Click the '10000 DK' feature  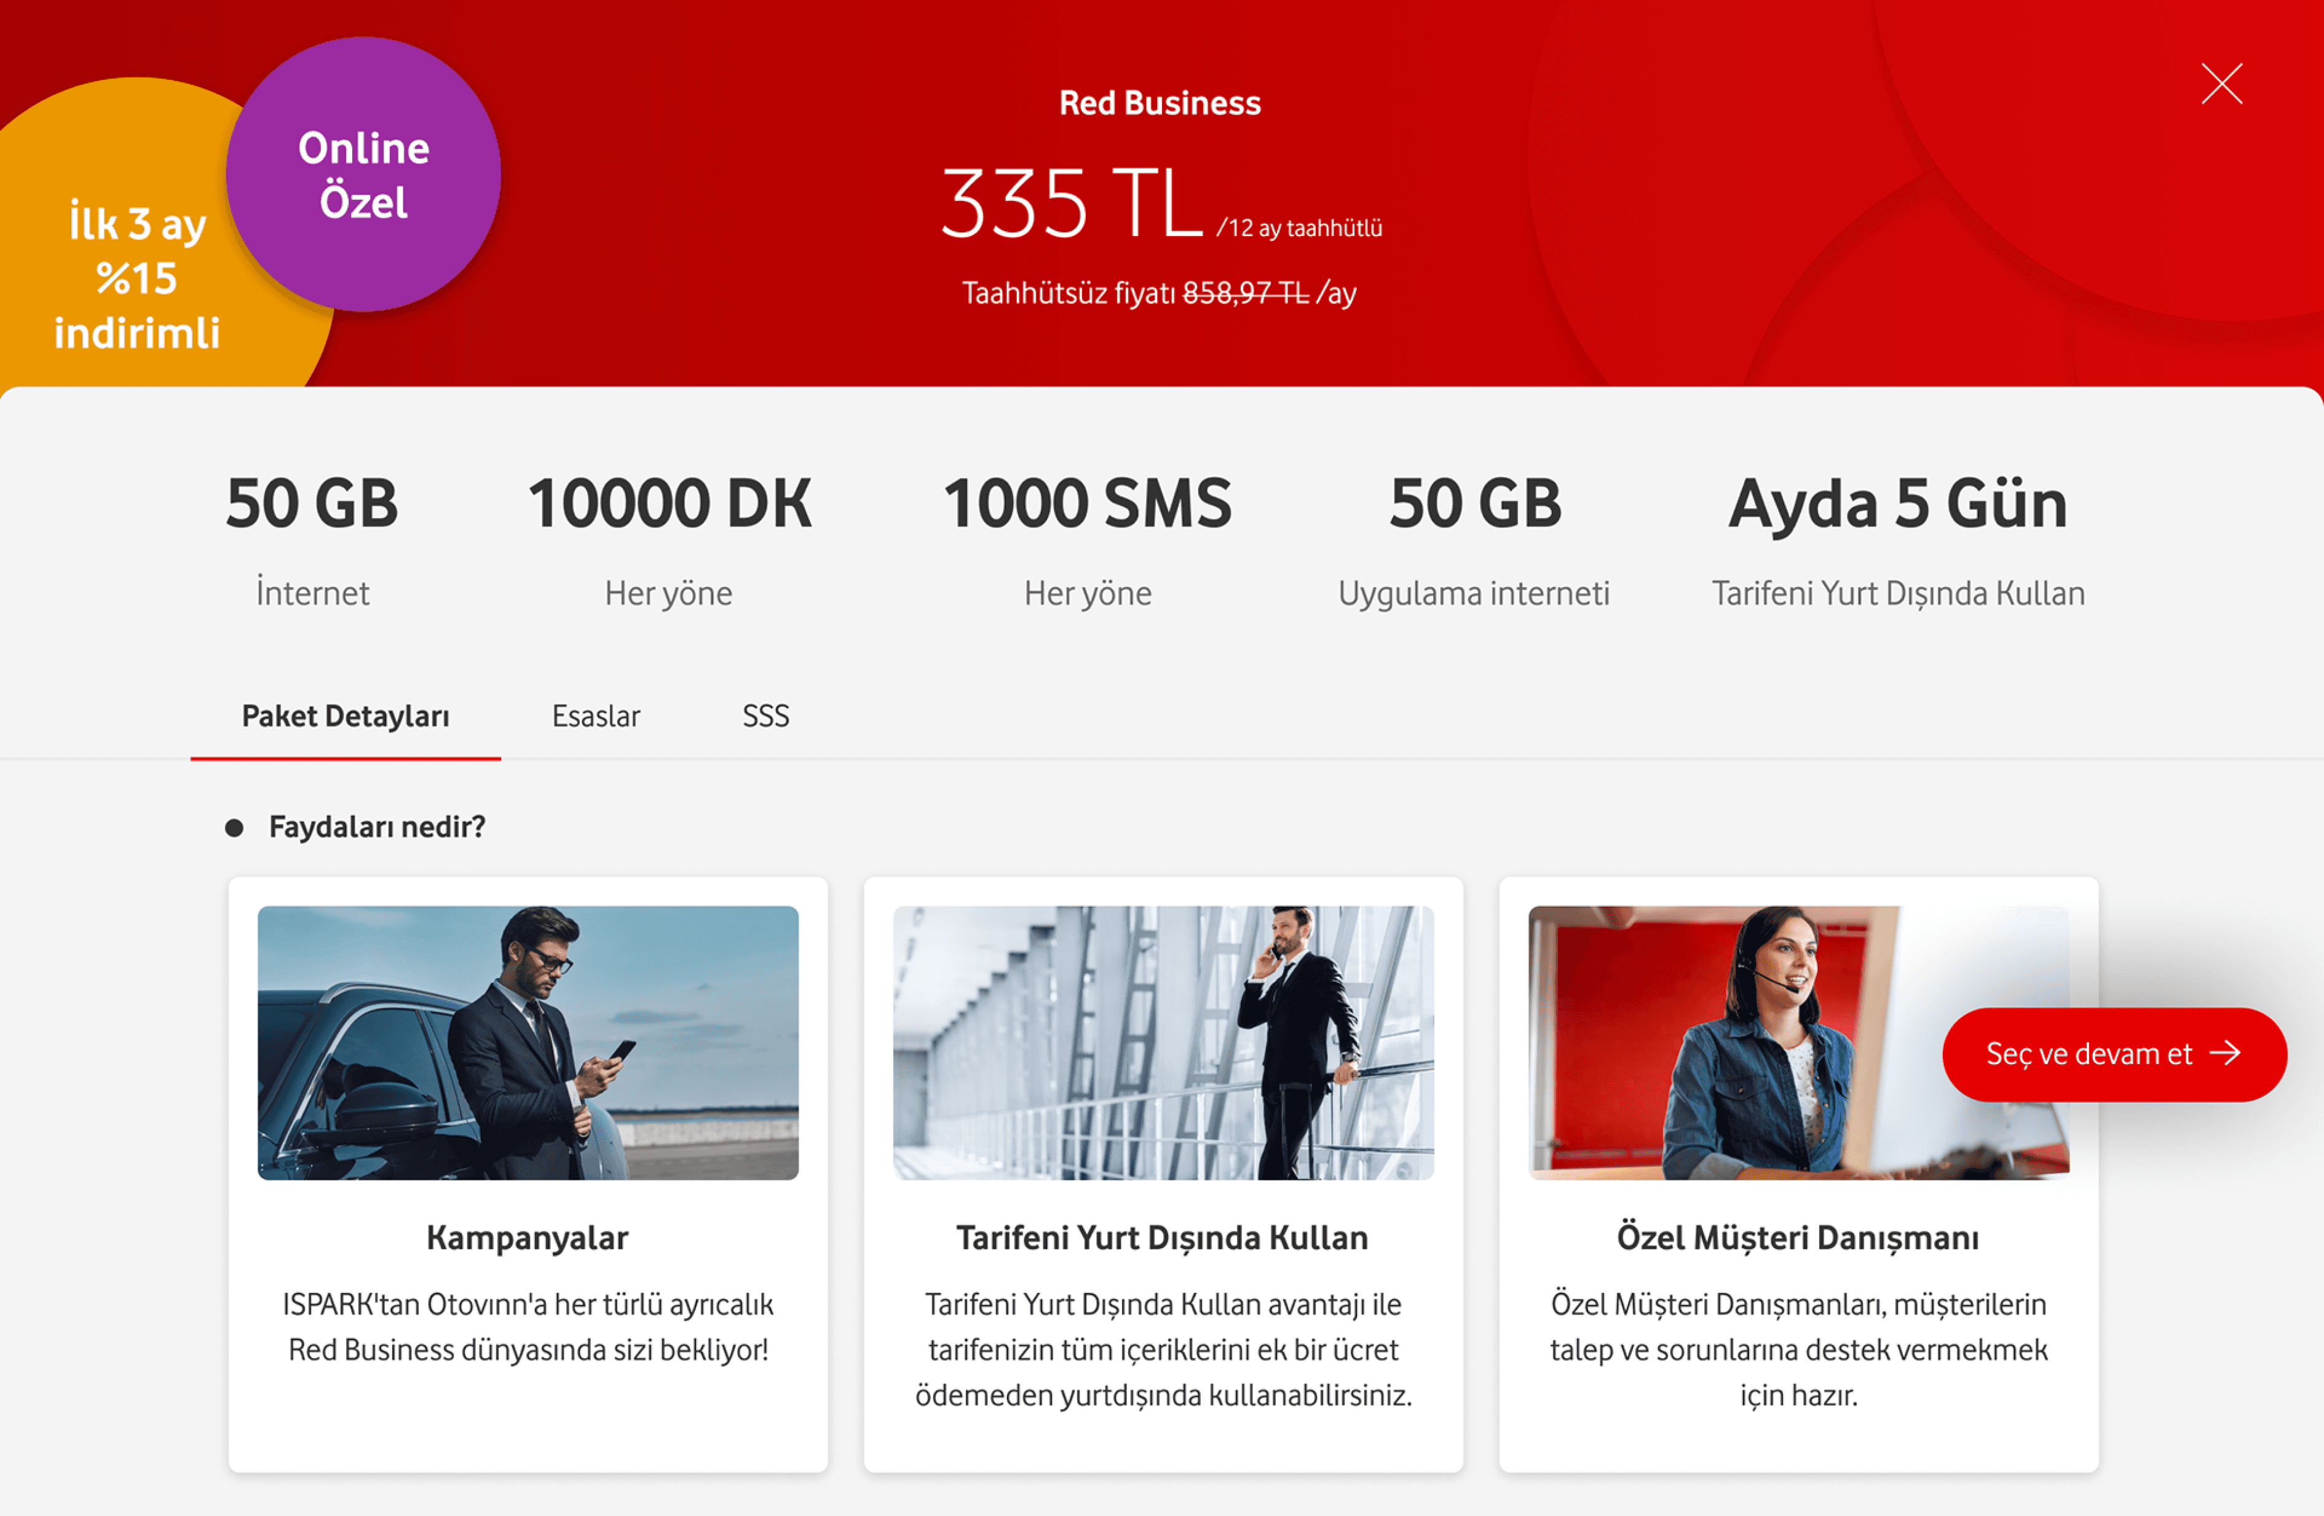[x=669, y=505]
